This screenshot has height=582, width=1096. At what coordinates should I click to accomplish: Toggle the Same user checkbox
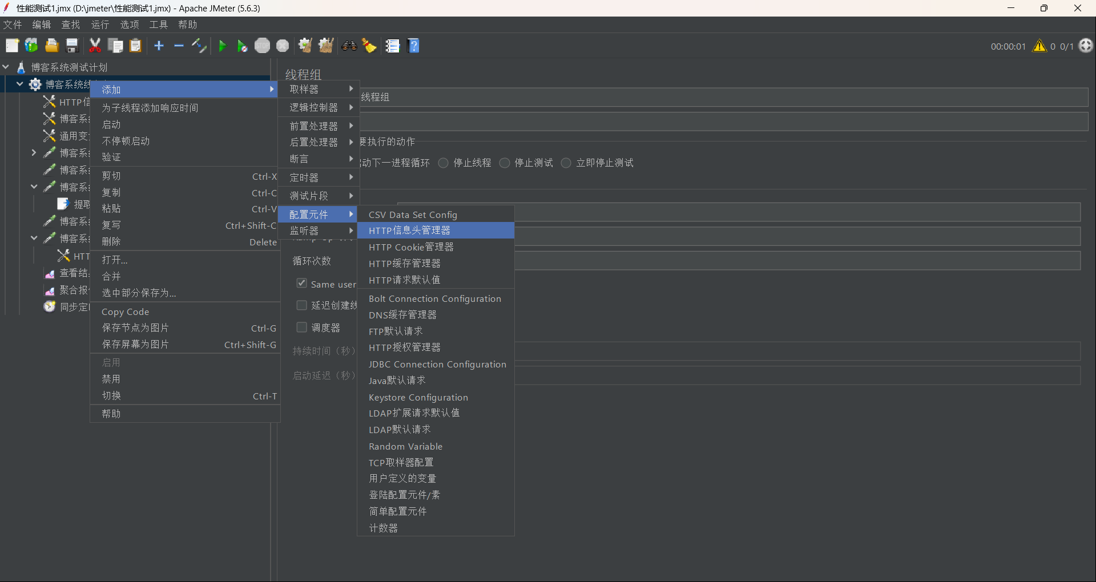302,283
